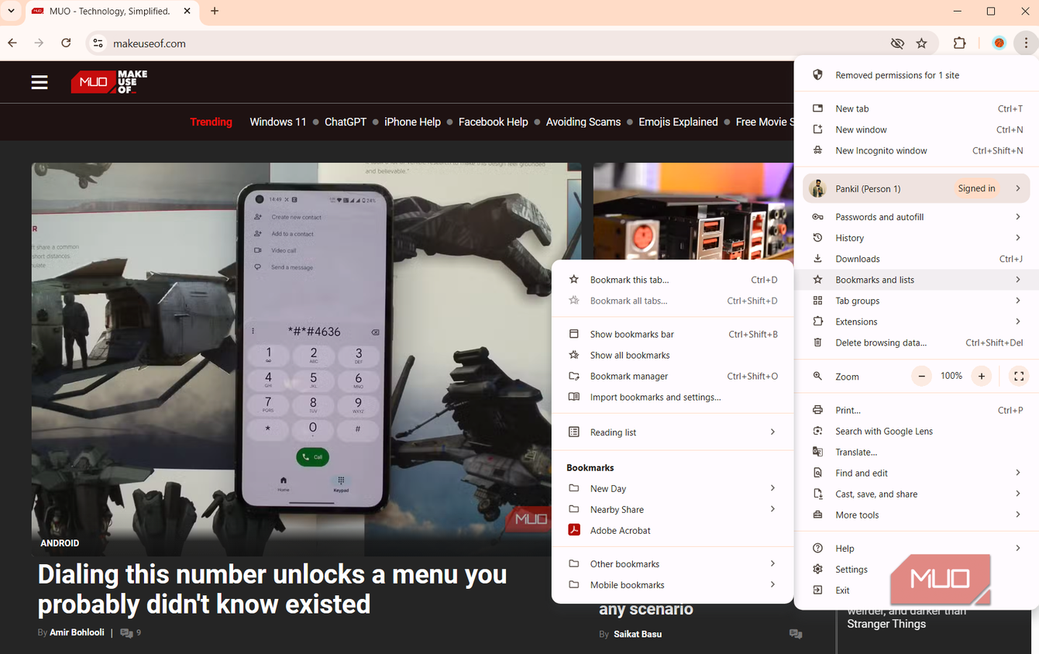1039x654 pixels.
Task: Reload the page
Action: click(66, 43)
